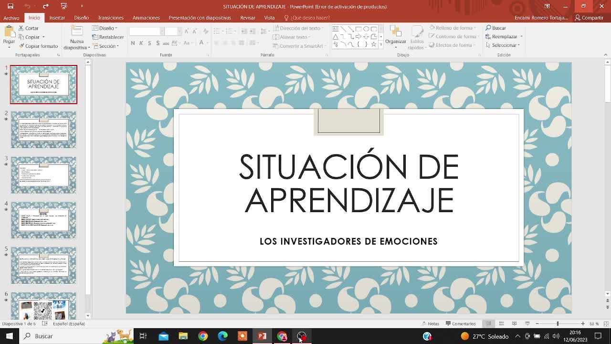Click the Redo arrow icon
Image resolution: width=611 pixels, height=344 pixels.
point(46,6)
